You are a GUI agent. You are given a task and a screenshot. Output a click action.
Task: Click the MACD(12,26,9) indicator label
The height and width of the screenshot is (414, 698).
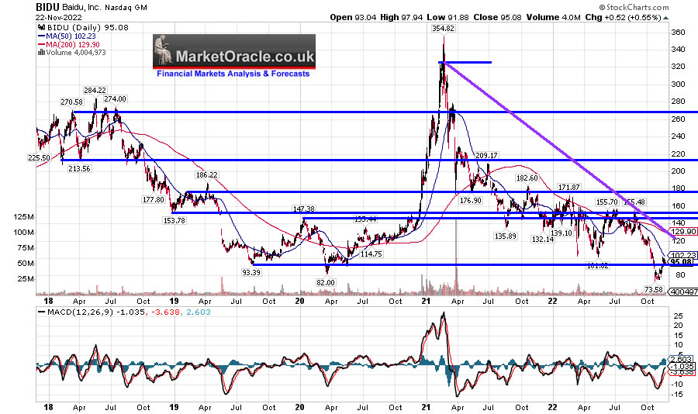(x=70, y=311)
